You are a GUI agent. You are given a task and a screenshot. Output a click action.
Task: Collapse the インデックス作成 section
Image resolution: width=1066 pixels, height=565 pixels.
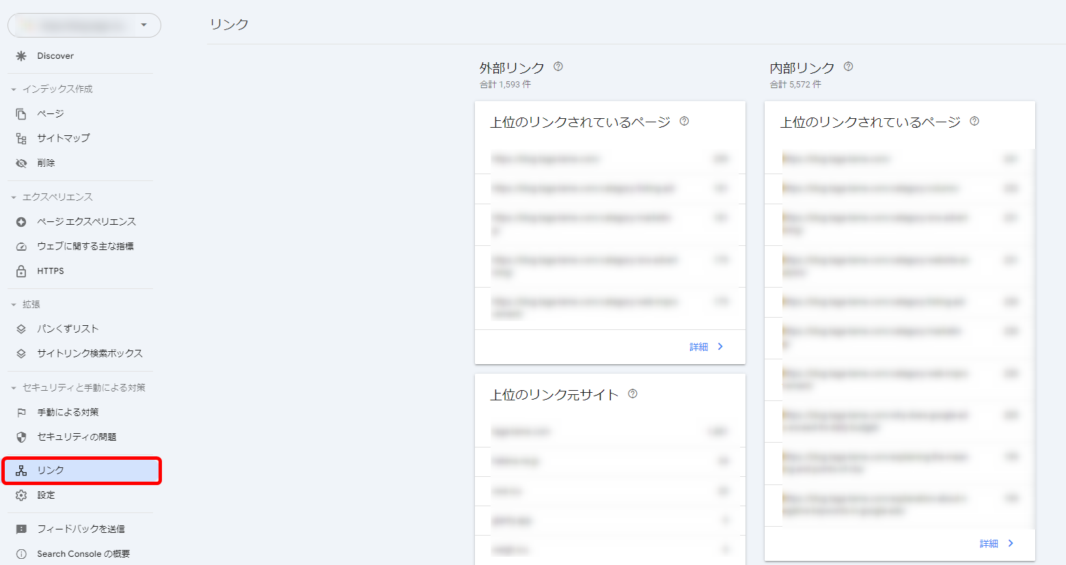[13, 89]
